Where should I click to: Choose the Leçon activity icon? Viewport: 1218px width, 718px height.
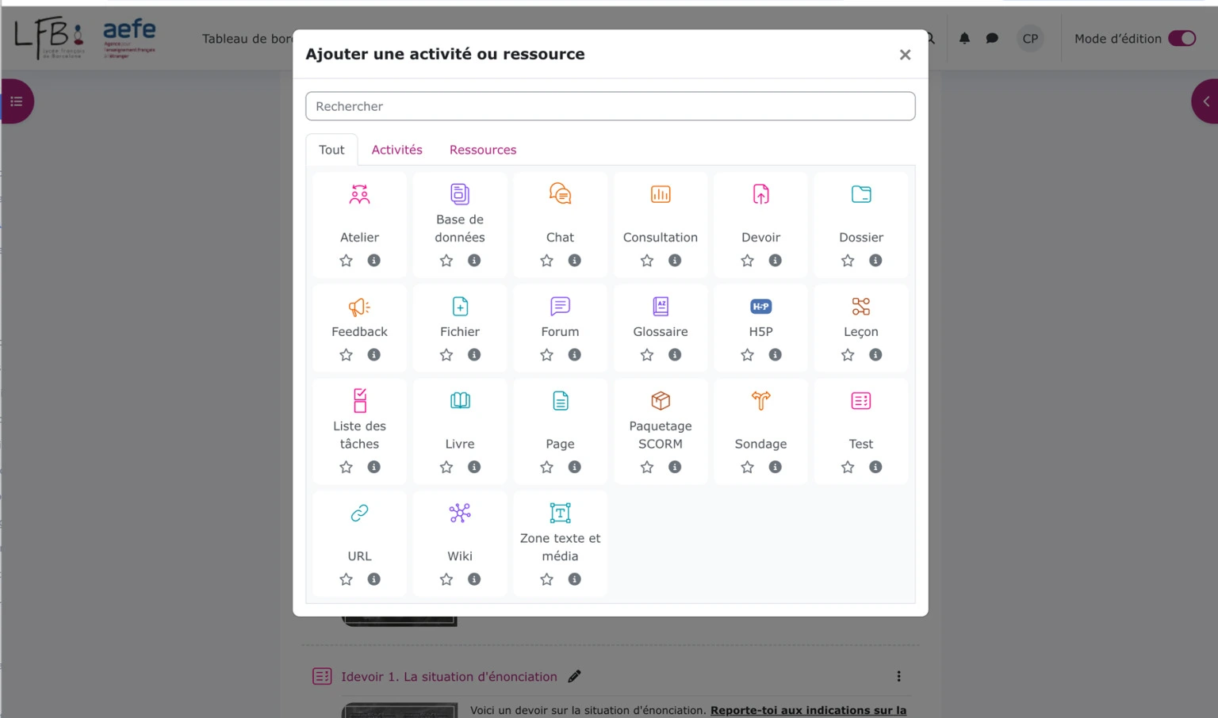coord(861,306)
